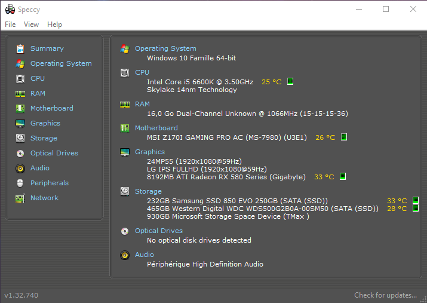Image resolution: width=427 pixels, height=303 pixels.
Task: Click the Storage heading link in summary
Action: (149, 191)
